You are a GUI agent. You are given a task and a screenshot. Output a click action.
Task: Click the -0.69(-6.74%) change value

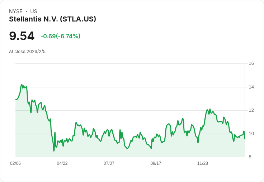(61, 36)
